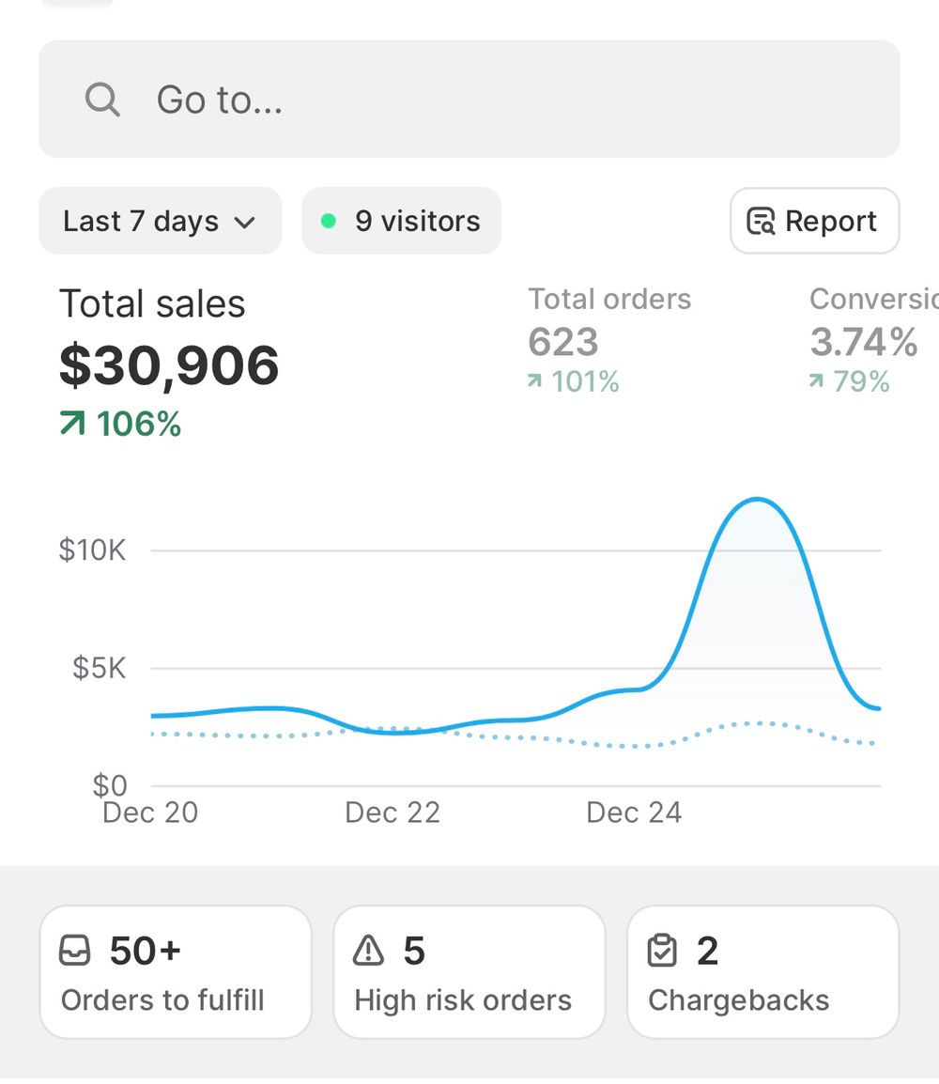Click into the Go to search field

tap(488, 99)
